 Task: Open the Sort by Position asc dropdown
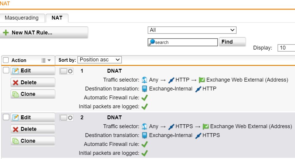[100, 60]
